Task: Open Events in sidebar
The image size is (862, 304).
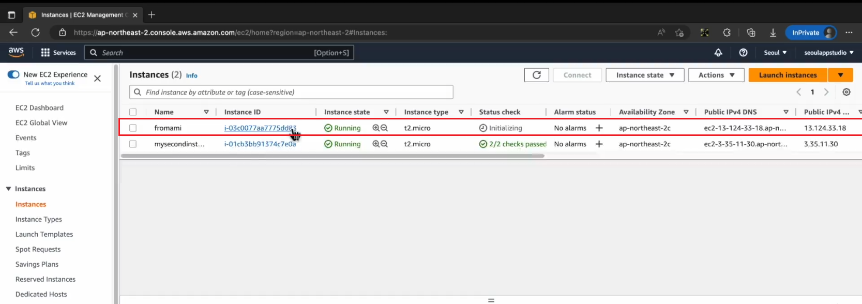Action: (26, 138)
